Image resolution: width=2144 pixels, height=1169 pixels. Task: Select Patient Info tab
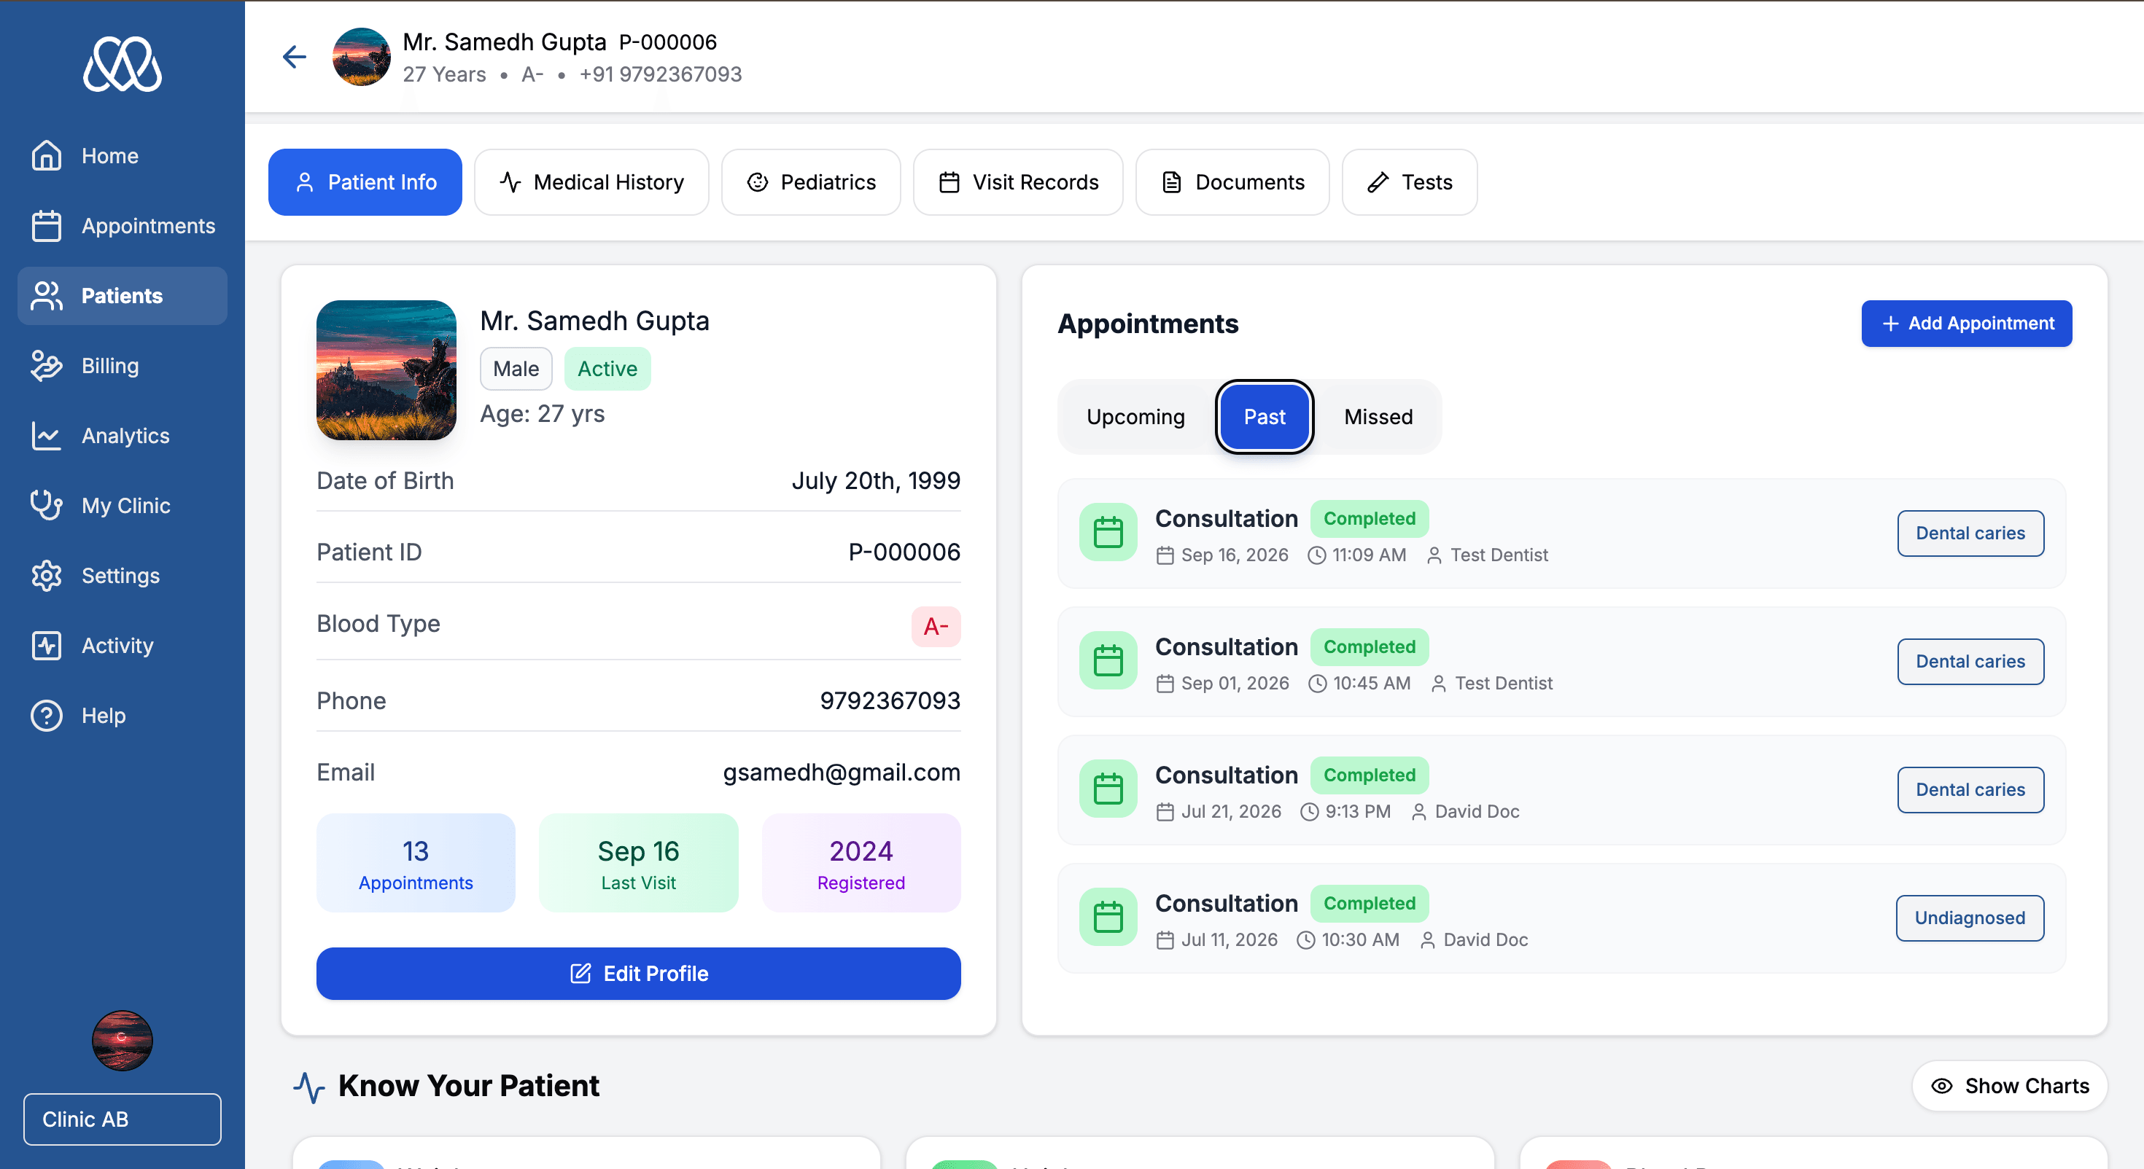pyautogui.click(x=365, y=182)
